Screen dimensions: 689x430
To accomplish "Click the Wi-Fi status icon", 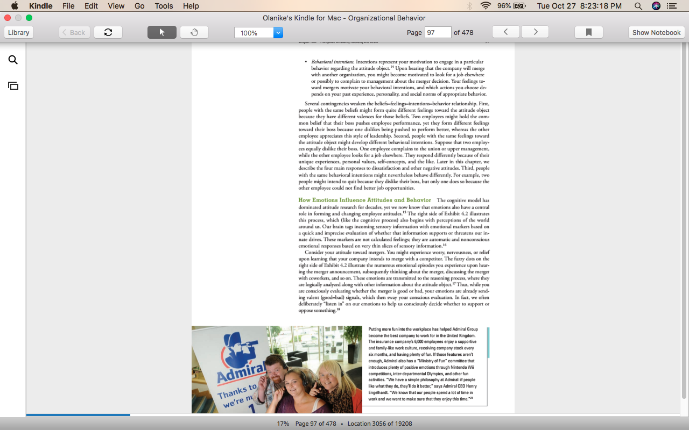I will 486,6.
